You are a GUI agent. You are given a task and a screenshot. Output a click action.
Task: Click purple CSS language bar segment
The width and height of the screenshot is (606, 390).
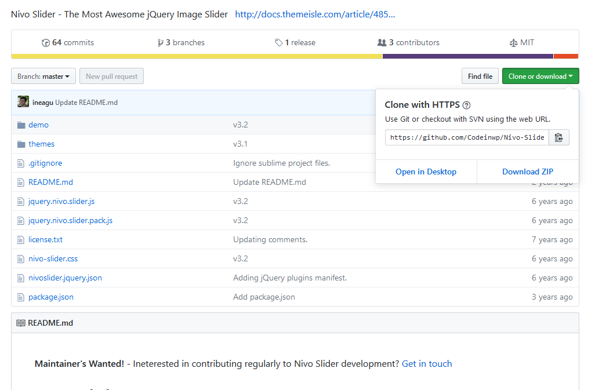[467, 56]
